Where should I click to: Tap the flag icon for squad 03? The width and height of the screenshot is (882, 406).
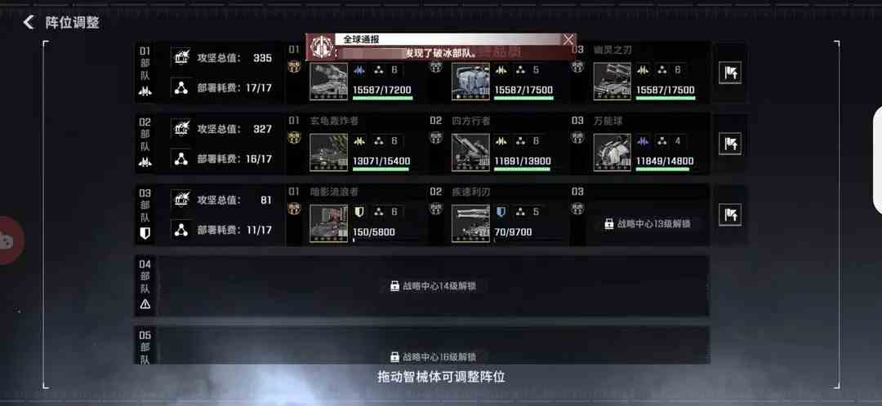pos(729,214)
